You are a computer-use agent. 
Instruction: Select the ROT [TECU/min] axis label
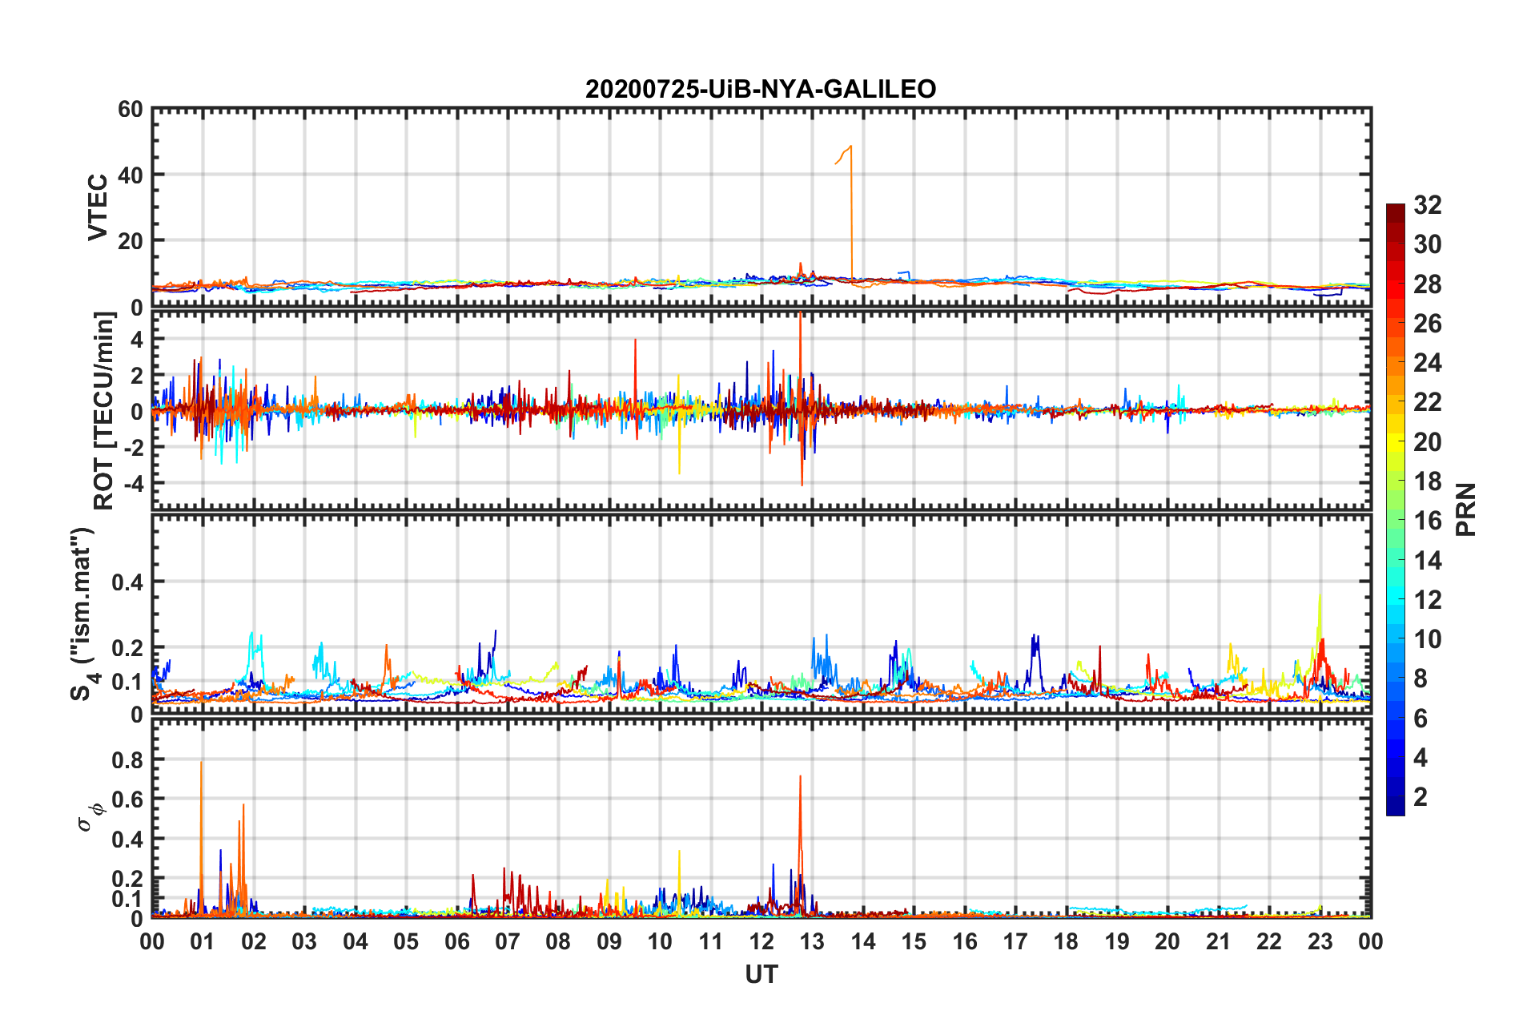point(104,411)
